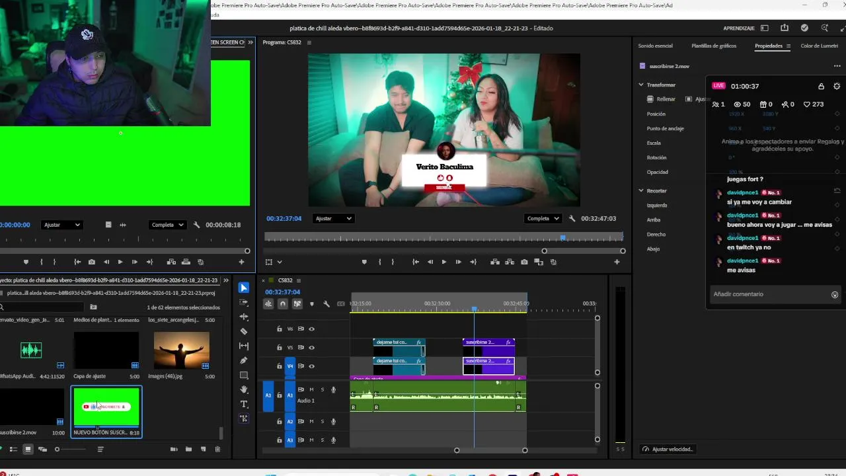Open Source monitor Completa resolution dropdown
The image size is (846, 476).
tap(167, 225)
